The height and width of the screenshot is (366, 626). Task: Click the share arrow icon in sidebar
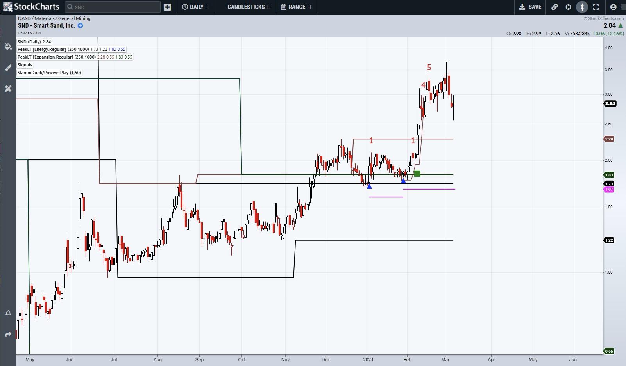click(x=8, y=334)
